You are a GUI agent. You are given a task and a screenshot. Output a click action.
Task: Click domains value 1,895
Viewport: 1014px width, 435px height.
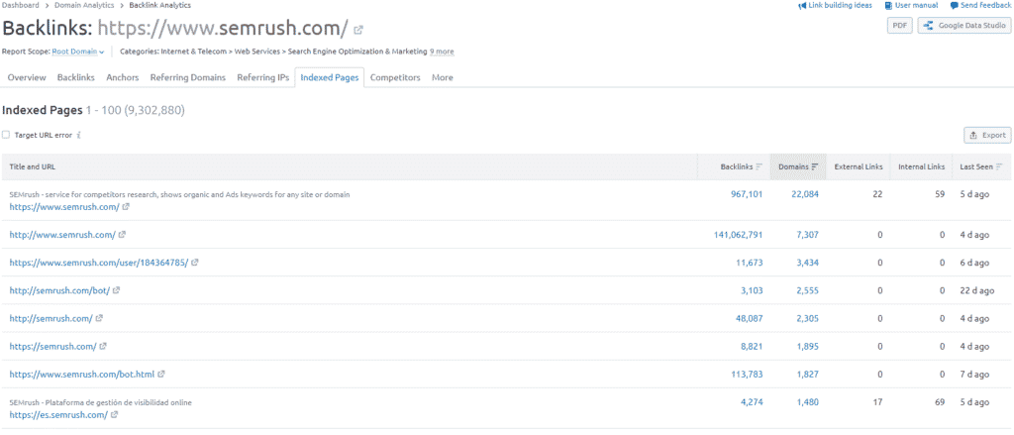pyautogui.click(x=808, y=347)
